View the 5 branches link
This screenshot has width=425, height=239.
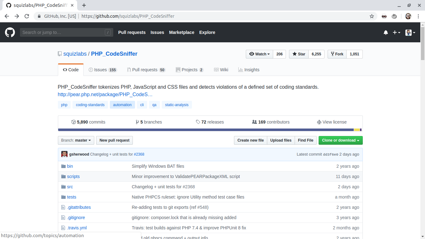point(149,122)
